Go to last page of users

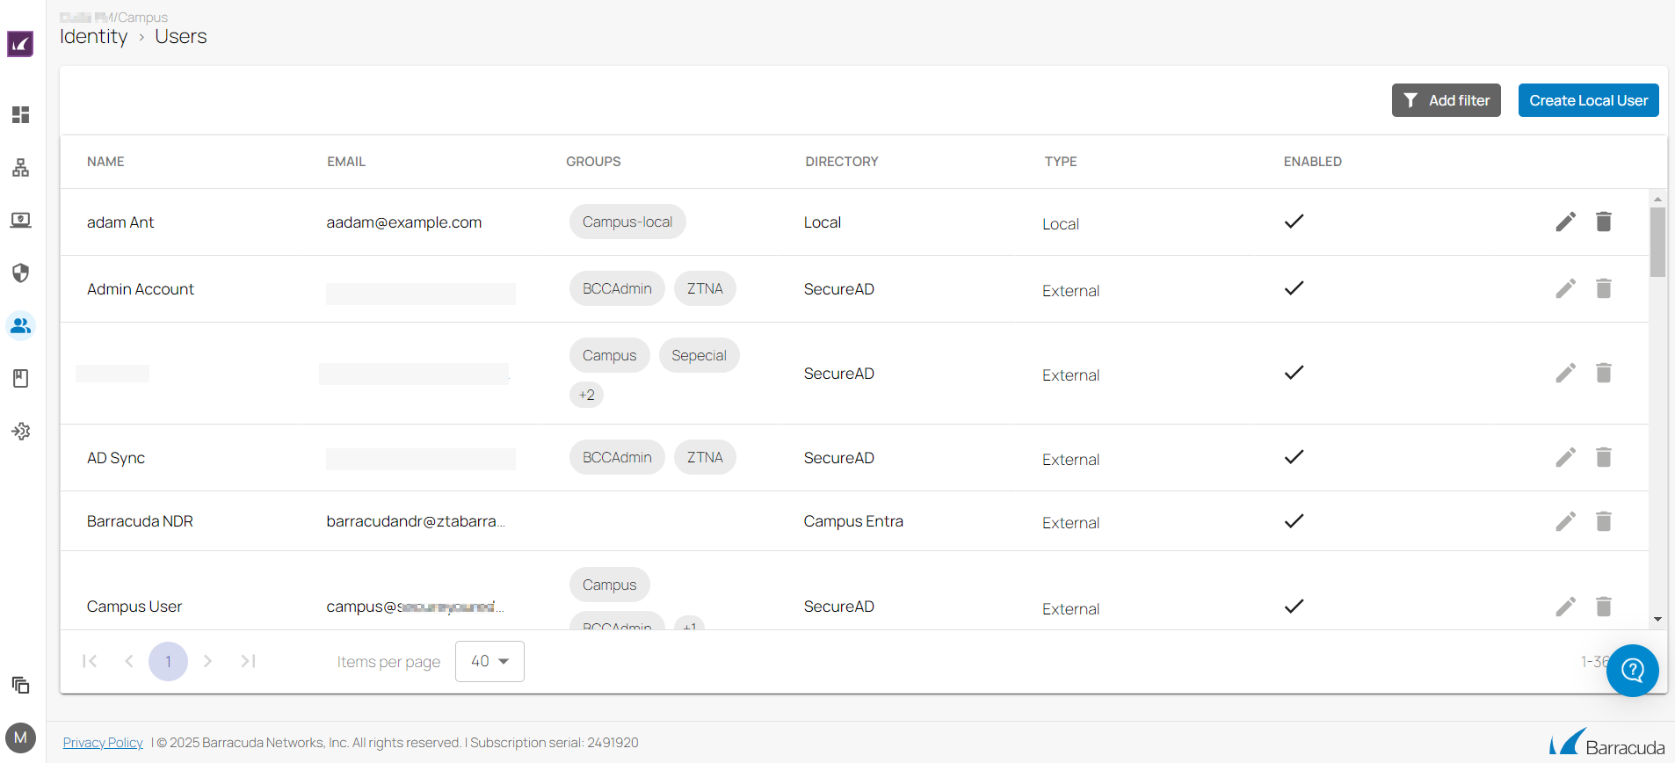[248, 661]
